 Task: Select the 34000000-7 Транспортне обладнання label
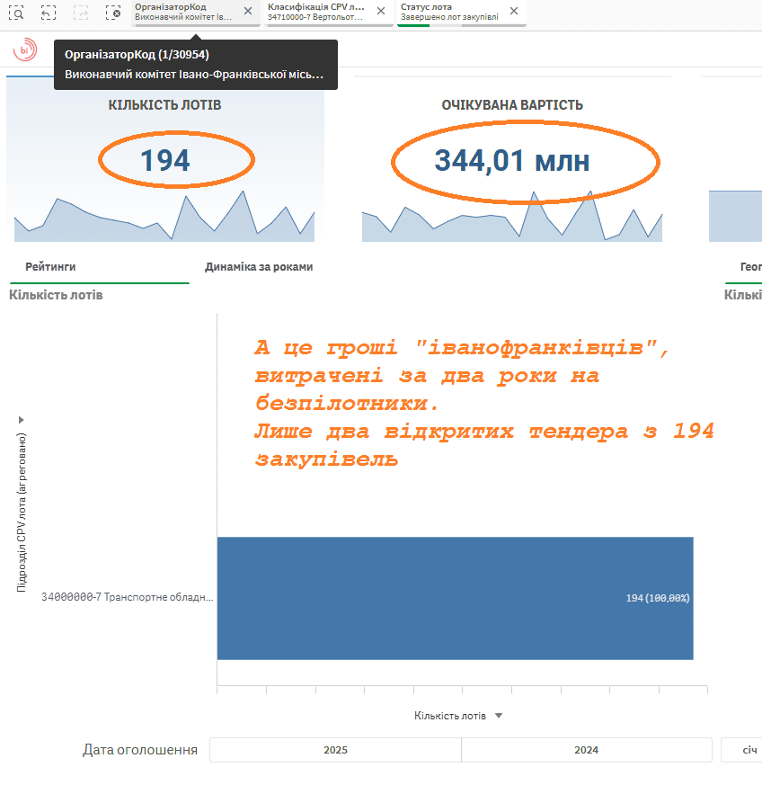pyautogui.click(x=127, y=597)
